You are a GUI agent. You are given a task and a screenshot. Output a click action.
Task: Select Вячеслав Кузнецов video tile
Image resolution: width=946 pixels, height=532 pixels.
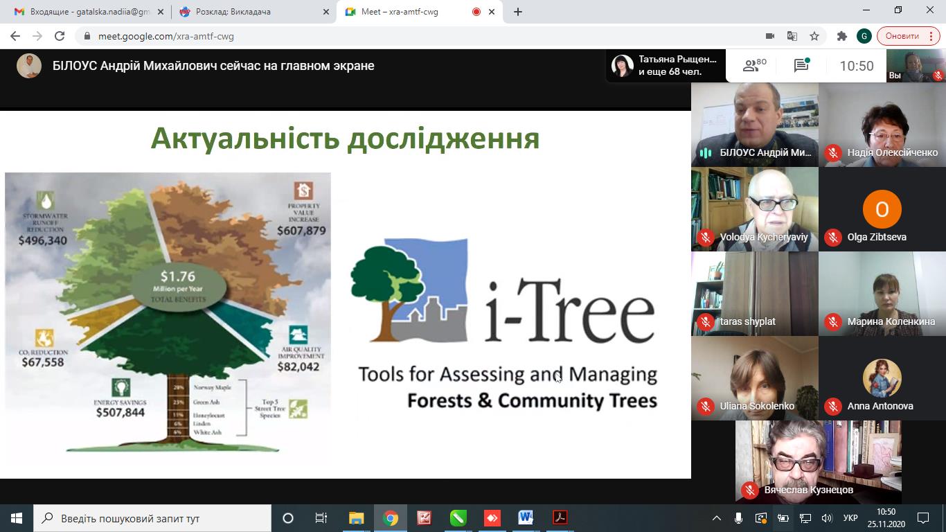coord(819,462)
